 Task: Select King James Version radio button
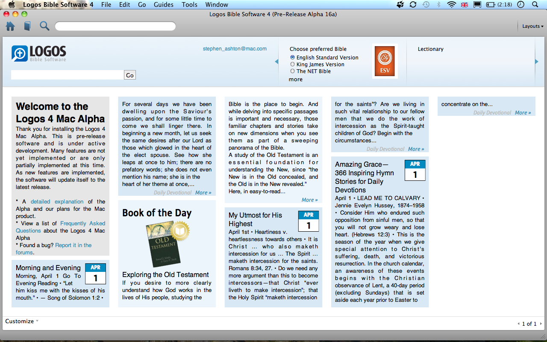pos(292,64)
